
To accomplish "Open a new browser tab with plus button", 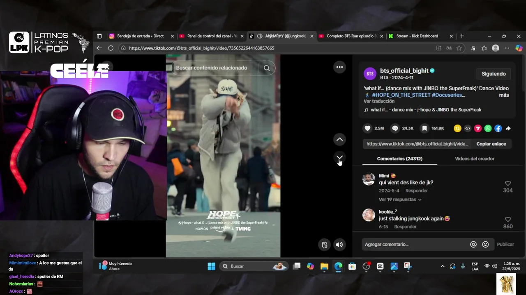I will (x=461, y=36).
